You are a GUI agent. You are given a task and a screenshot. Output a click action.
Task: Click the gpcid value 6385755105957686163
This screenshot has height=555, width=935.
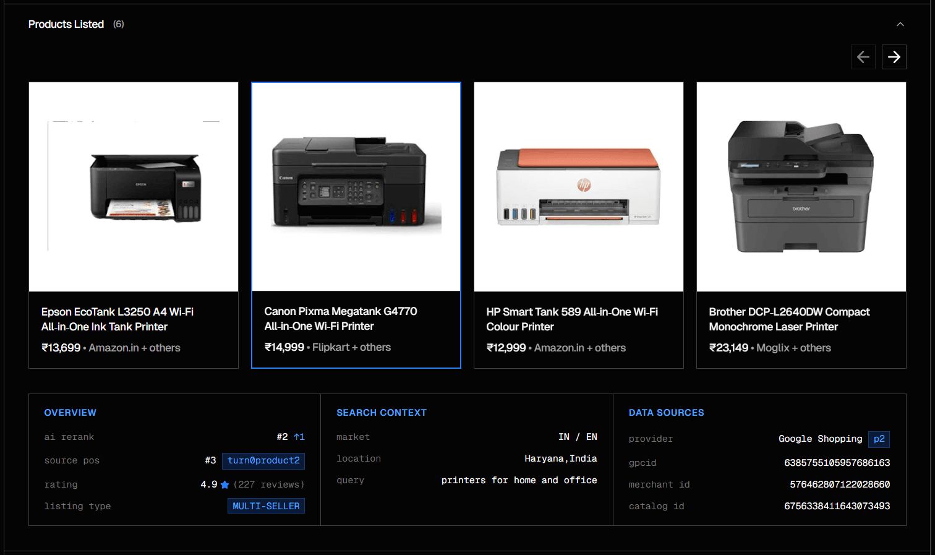837,463
